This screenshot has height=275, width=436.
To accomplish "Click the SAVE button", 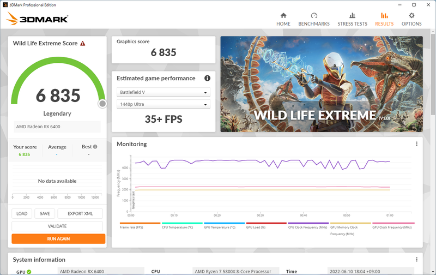I will coord(45,213).
